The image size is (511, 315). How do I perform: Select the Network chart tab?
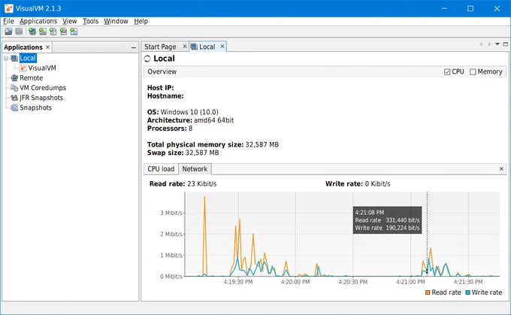click(195, 169)
